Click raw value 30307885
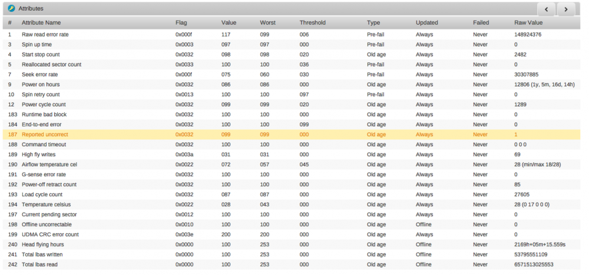This screenshot has height=275, width=589. (527, 75)
